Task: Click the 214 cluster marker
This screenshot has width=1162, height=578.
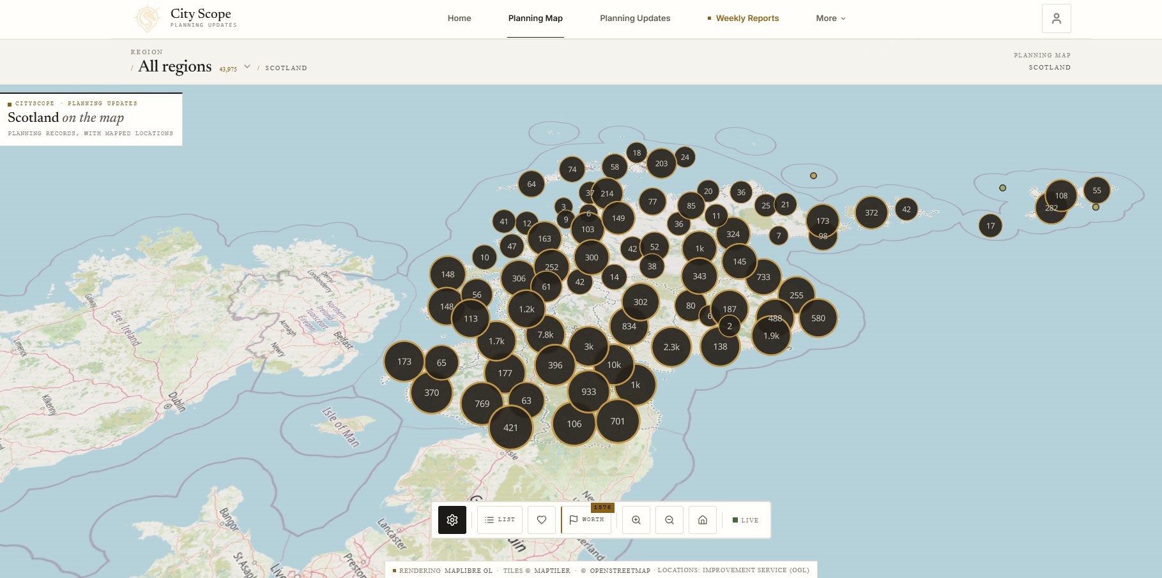Action: [607, 193]
